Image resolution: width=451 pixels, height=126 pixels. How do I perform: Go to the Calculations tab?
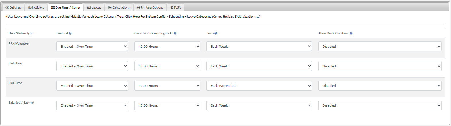point(119,7)
